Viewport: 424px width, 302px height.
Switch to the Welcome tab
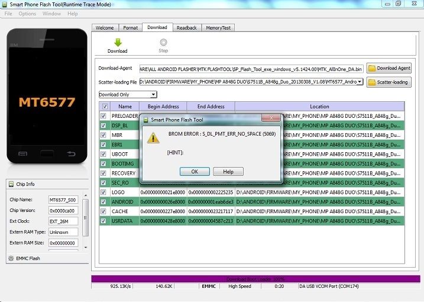click(105, 28)
